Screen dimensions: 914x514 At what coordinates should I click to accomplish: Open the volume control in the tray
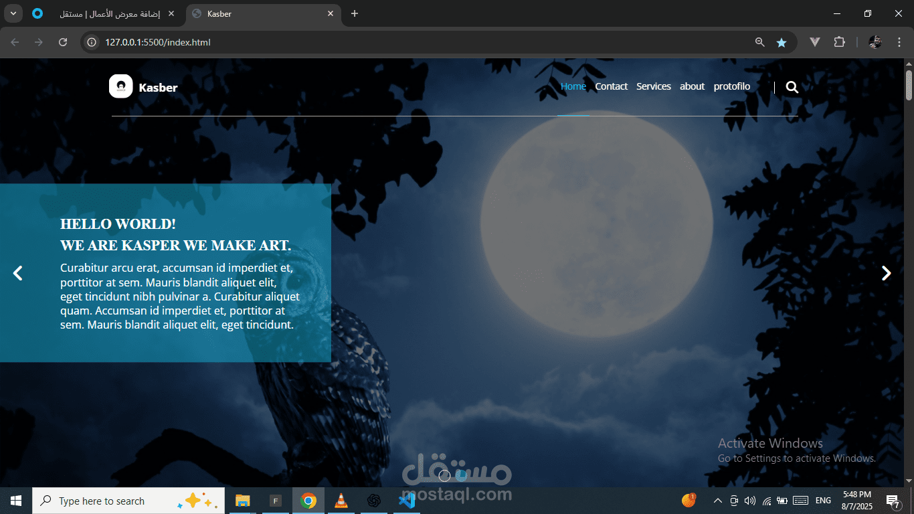pos(750,501)
